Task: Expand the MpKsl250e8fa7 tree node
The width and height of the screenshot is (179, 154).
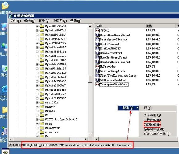Action: coord(37,35)
